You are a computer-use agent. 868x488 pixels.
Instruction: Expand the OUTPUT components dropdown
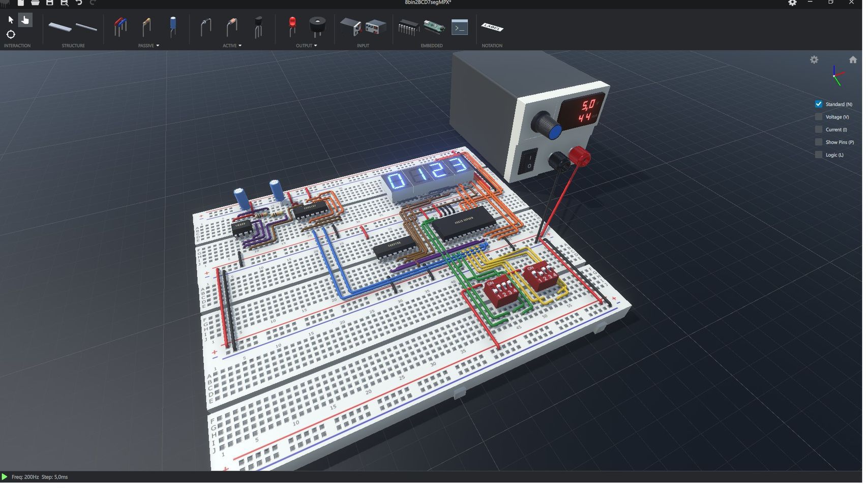[307, 46]
